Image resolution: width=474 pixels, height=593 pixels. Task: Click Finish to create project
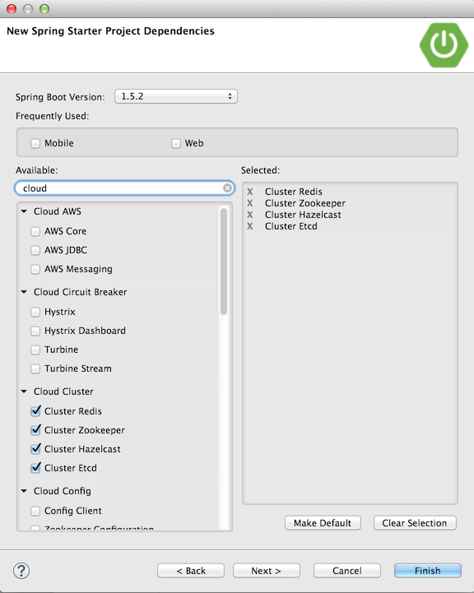pyautogui.click(x=427, y=571)
